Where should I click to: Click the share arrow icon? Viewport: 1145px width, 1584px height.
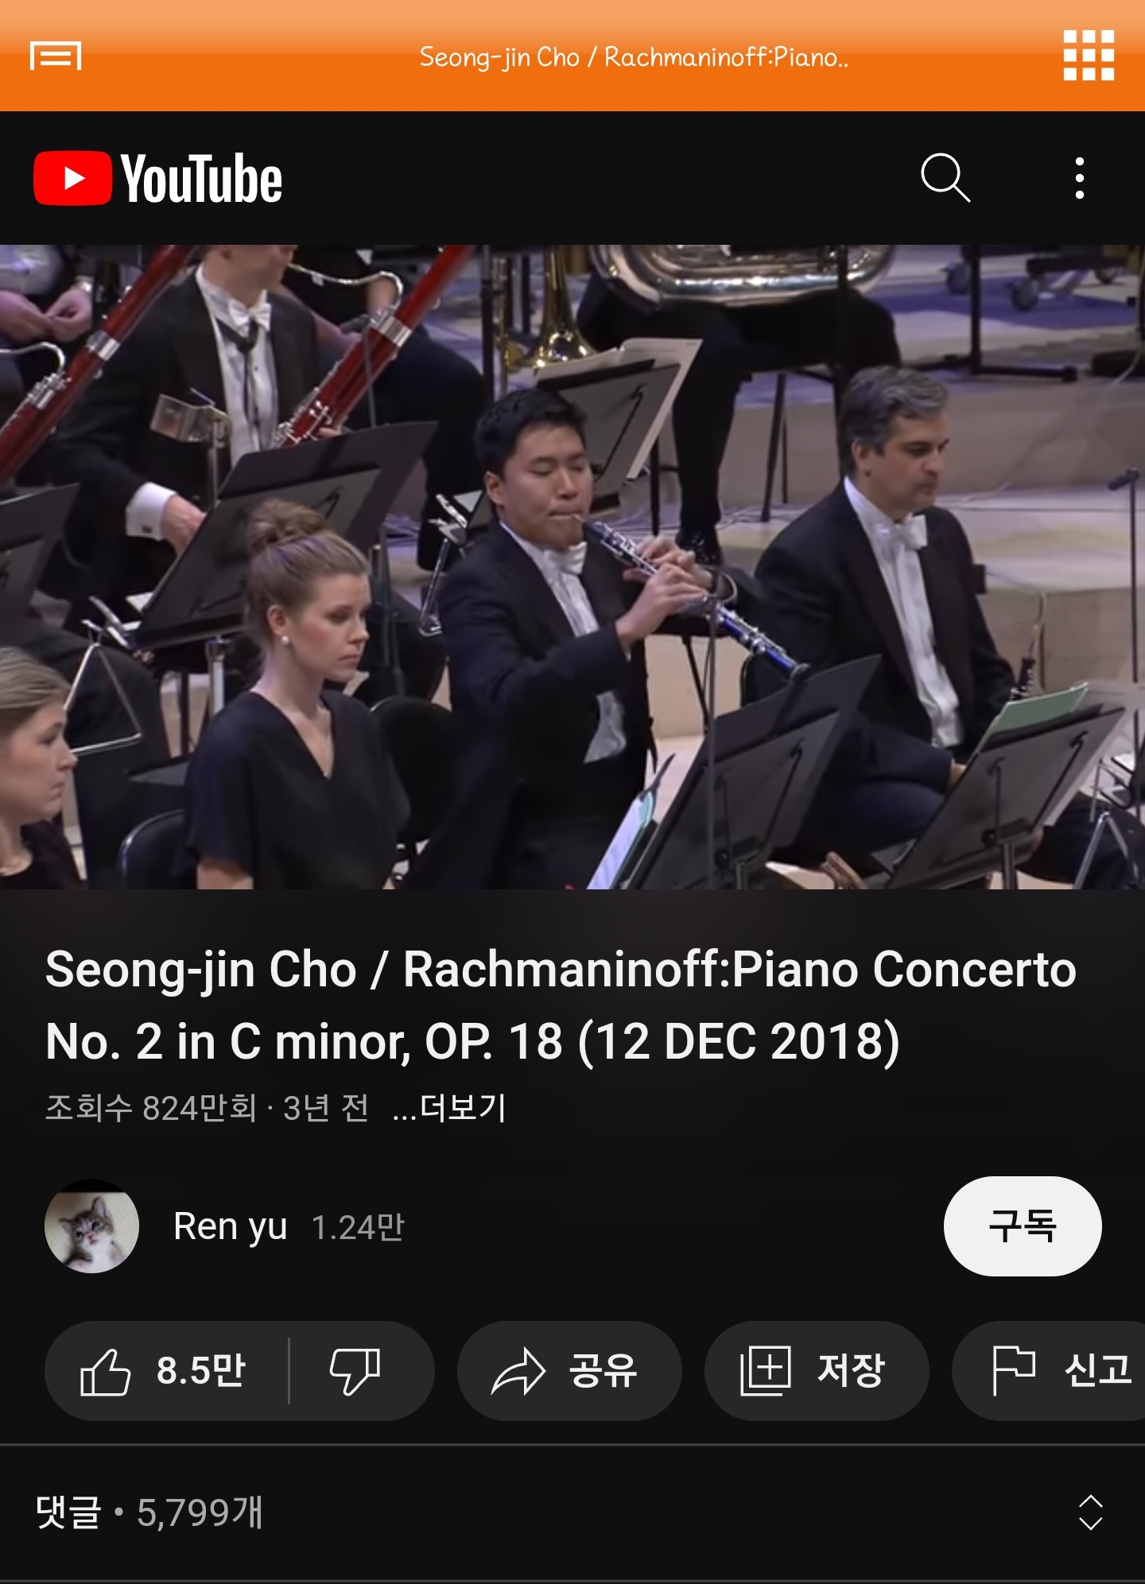point(518,1371)
